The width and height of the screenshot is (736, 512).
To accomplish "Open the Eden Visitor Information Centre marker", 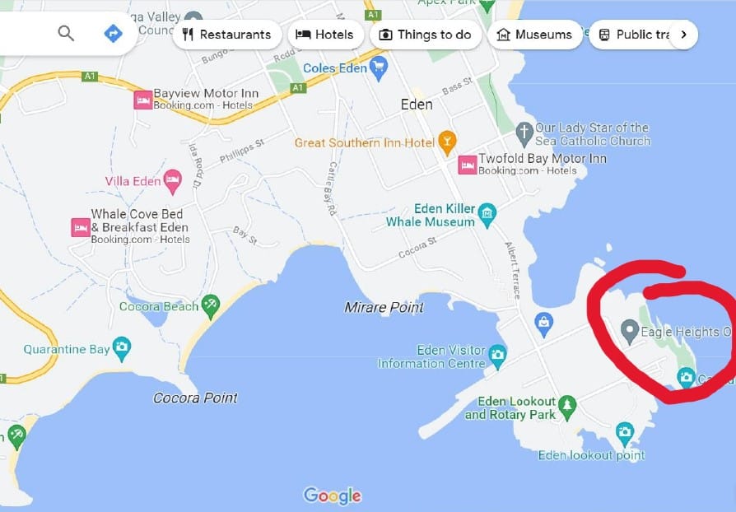I will [x=497, y=356].
